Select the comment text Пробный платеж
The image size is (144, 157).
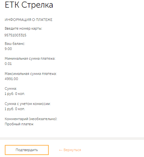point(19,124)
